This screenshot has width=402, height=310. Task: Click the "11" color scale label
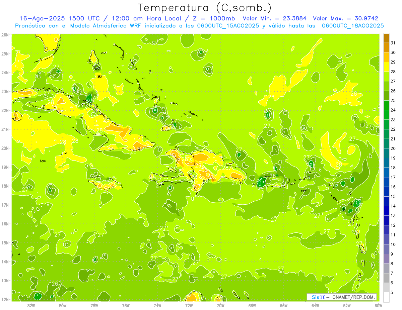(x=393, y=235)
